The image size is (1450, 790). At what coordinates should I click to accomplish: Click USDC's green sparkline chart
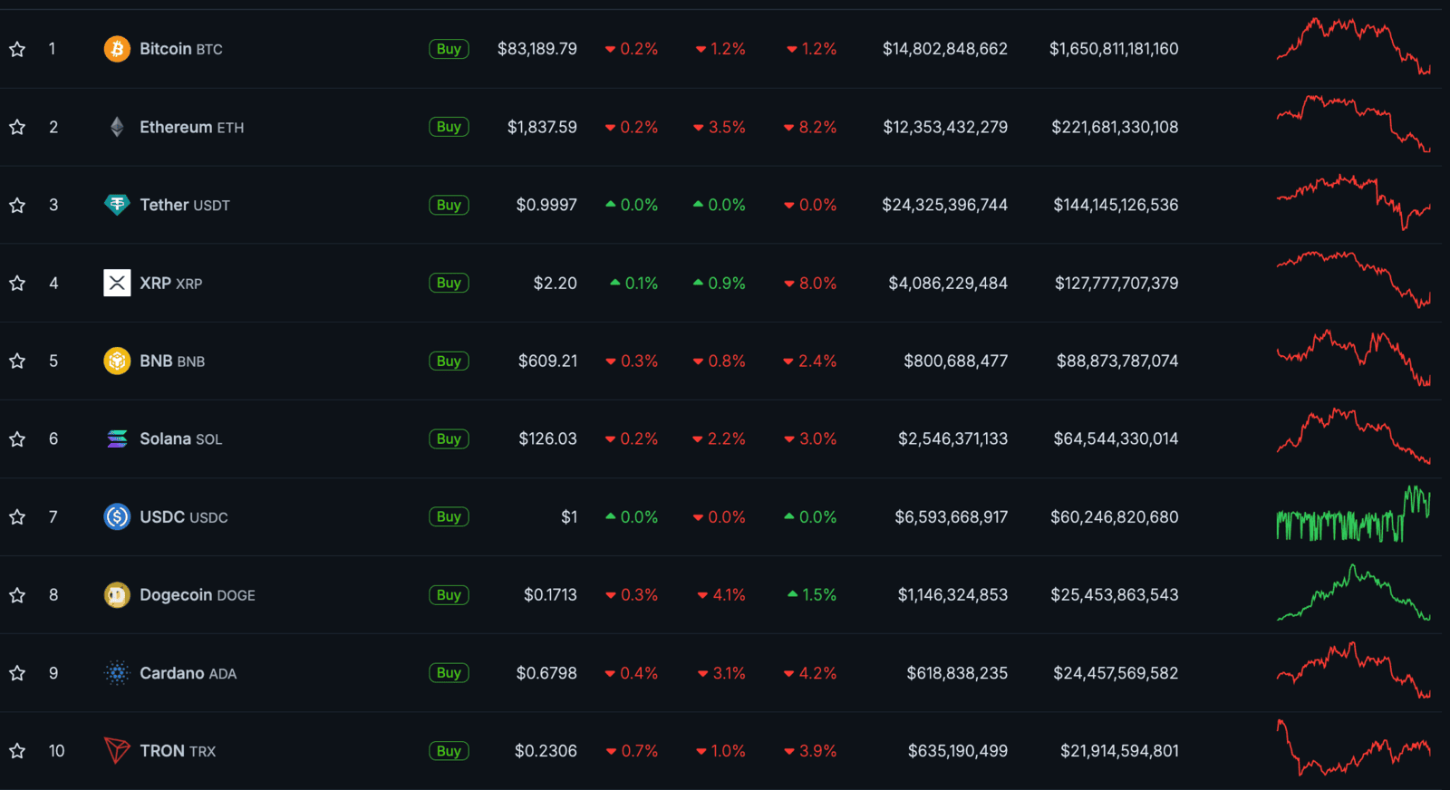click(x=1354, y=514)
